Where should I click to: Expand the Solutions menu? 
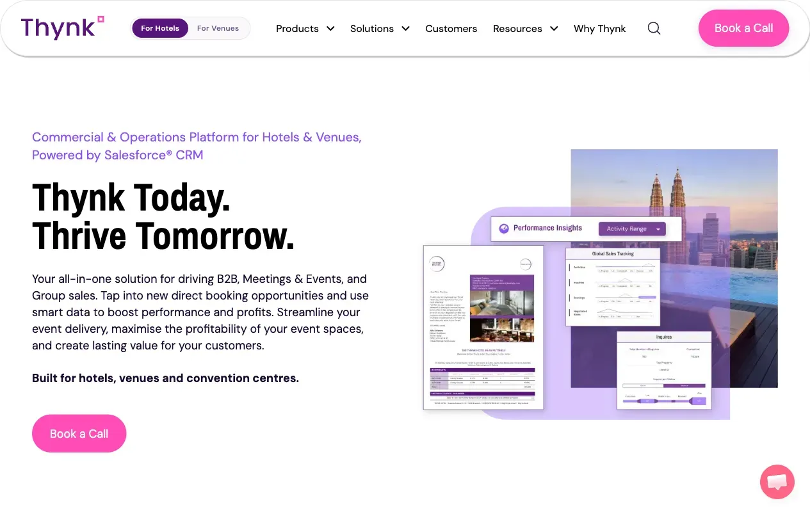[380, 29]
